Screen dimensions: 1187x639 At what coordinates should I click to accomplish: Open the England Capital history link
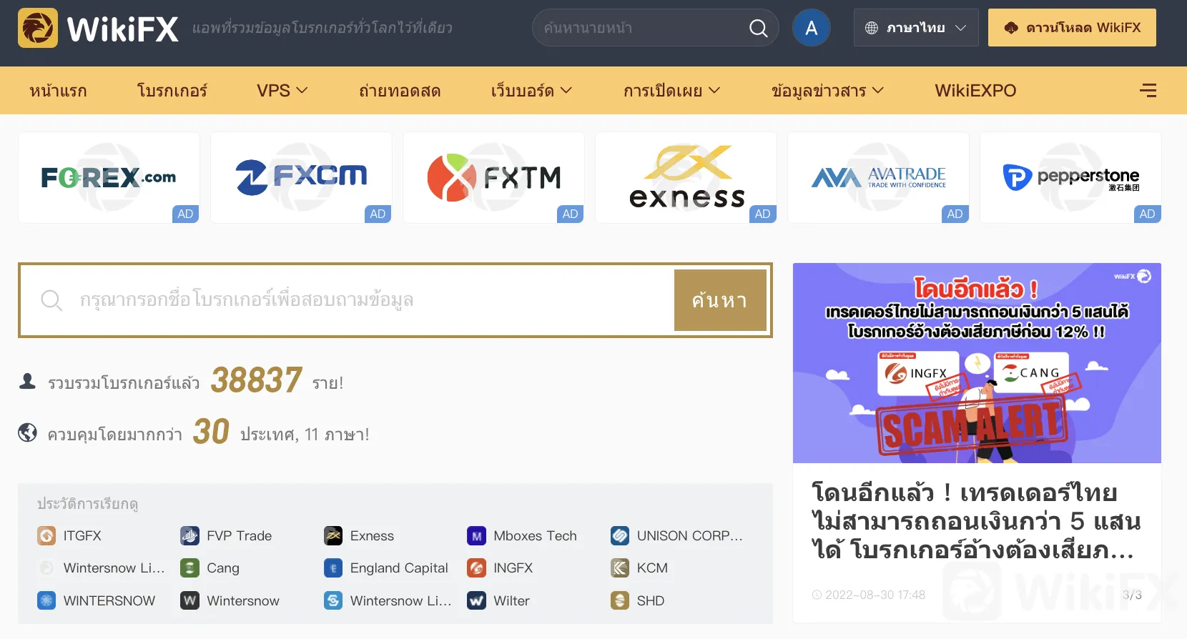399,568
